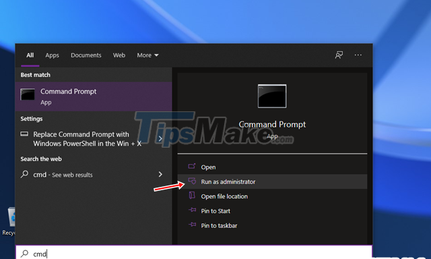Image resolution: width=431 pixels, height=259 pixels.
Task: Click the Command Prompt icon in best match
Action: pos(28,94)
